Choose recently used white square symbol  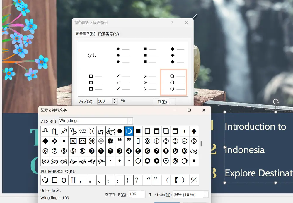coord(54,180)
